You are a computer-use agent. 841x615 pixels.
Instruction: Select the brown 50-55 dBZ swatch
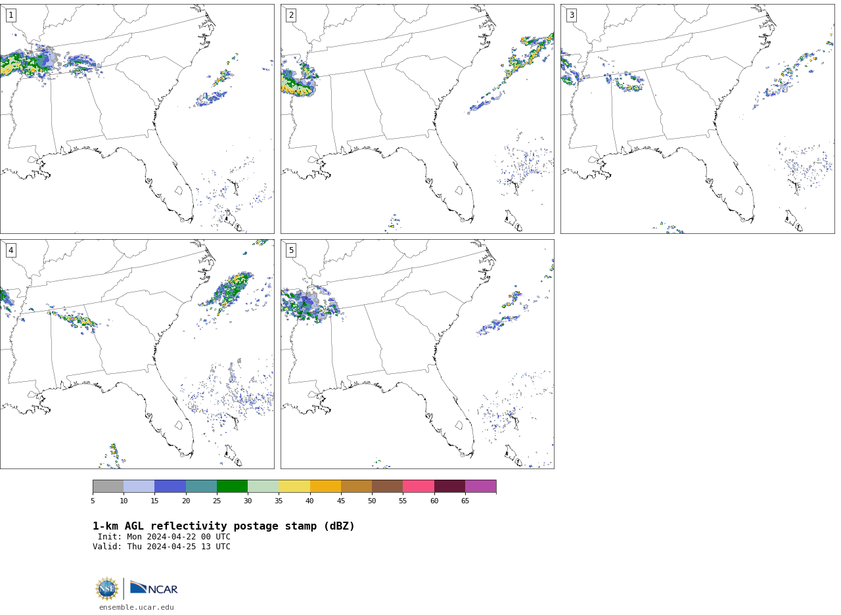[387, 486]
